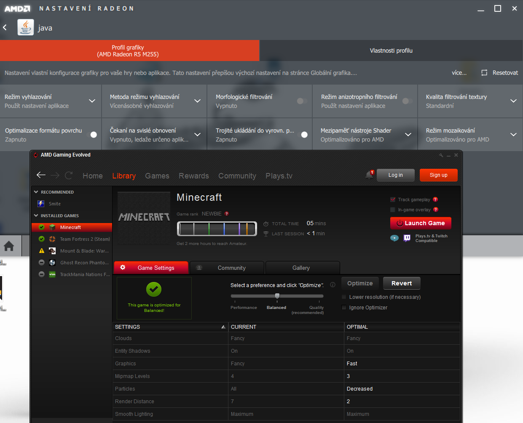The image size is (523, 423).
Task: Click the Minecraft logo thumbnail
Action: coord(144,218)
